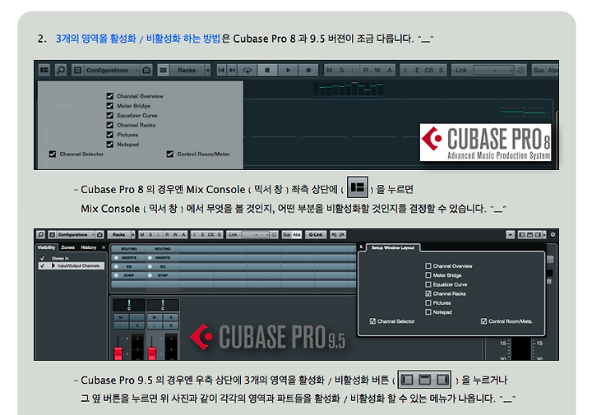This screenshot has width=592, height=415.
Task: Open Link mode dropdown in Cubase 9.5 toolbar
Action: (256, 235)
